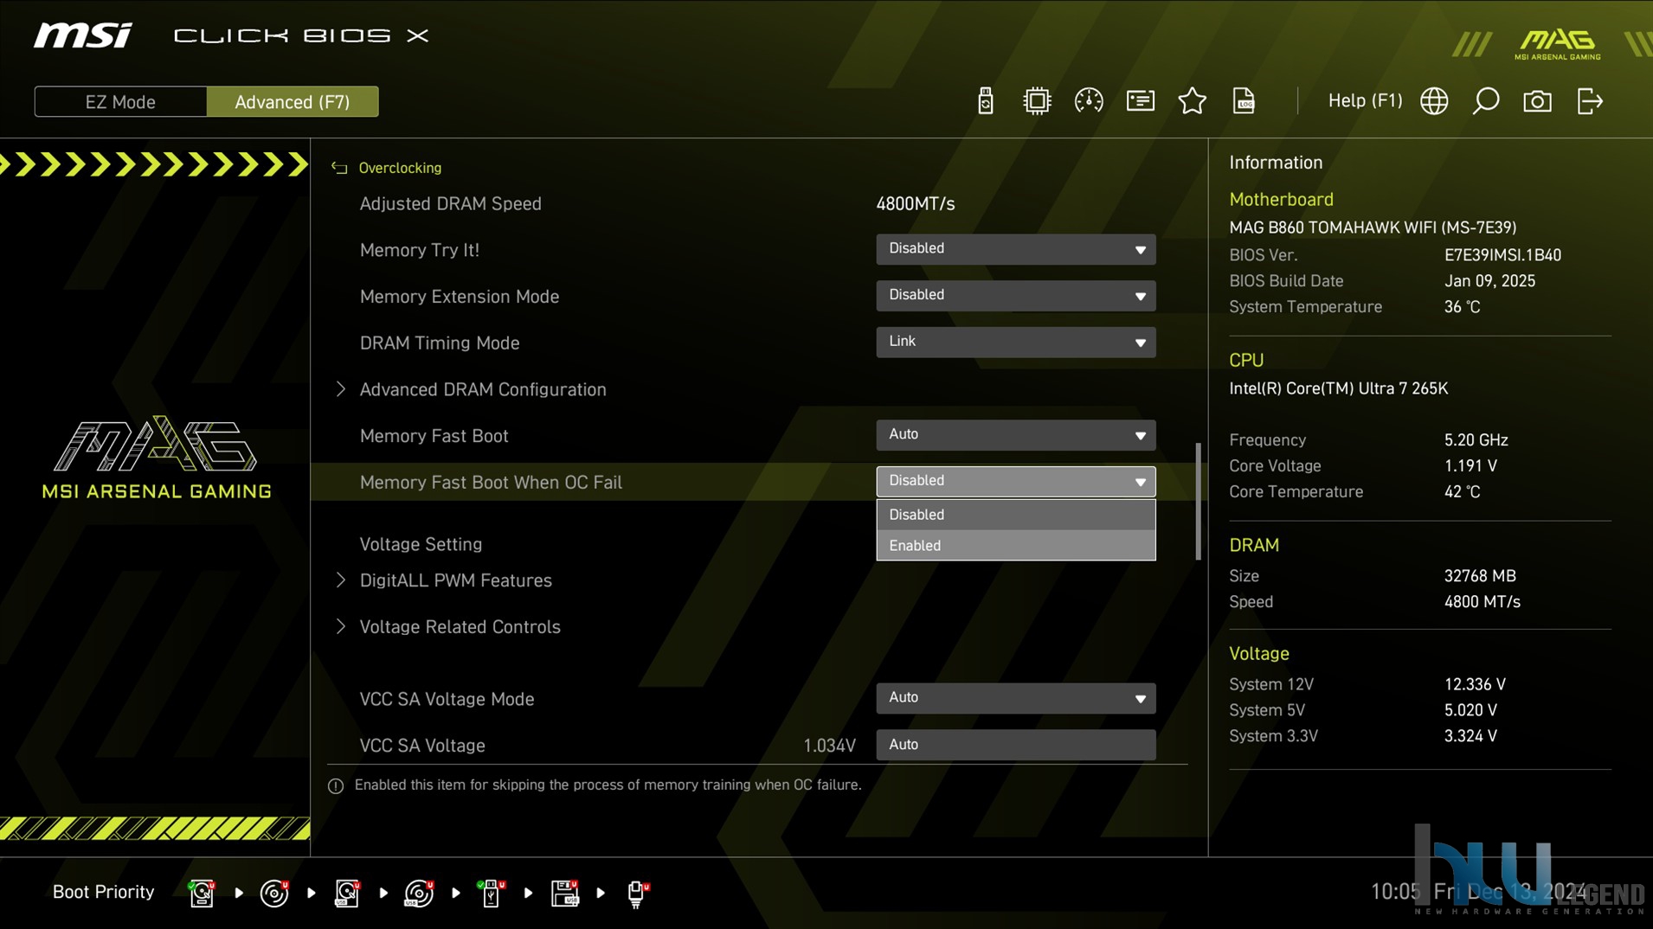Image resolution: width=1653 pixels, height=929 pixels.
Task: Click System 12V 12.336 V reading
Action: pyautogui.click(x=1475, y=684)
